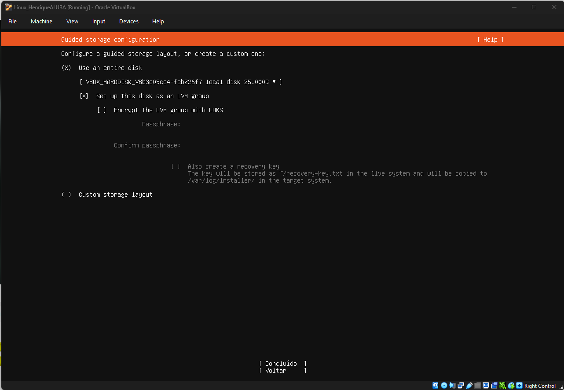The height and width of the screenshot is (390, 564).
Task: Click the 'Guided storage configuration' title
Action: [x=110, y=40]
